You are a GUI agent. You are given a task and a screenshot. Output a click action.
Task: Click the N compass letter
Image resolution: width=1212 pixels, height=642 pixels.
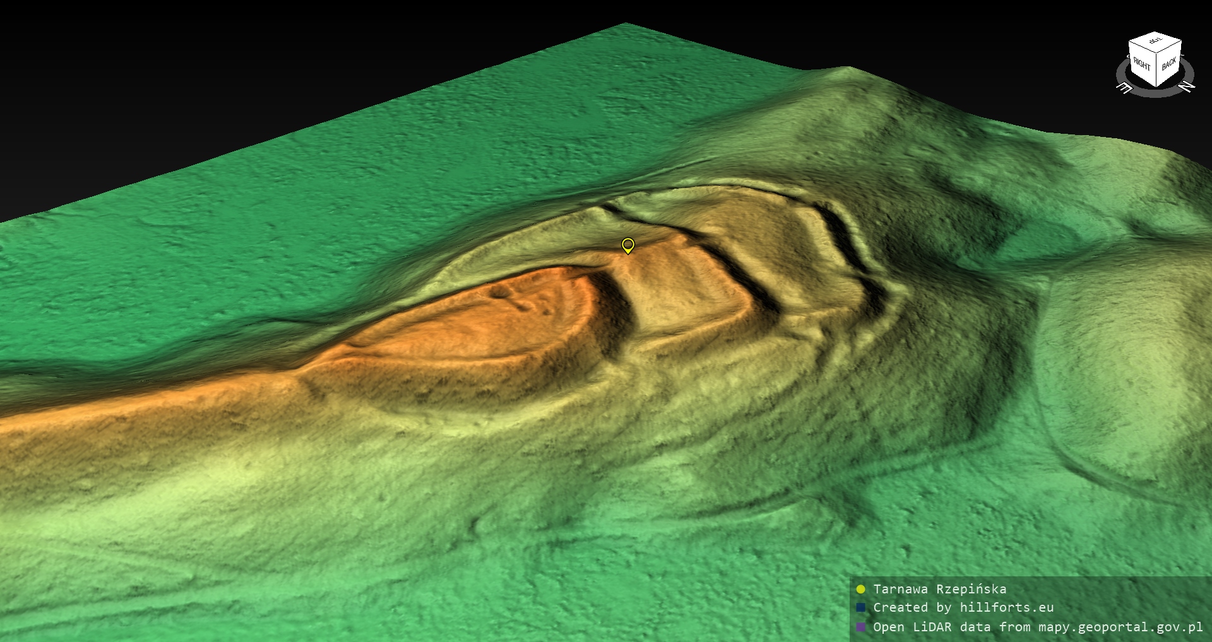[x=1186, y=86]
